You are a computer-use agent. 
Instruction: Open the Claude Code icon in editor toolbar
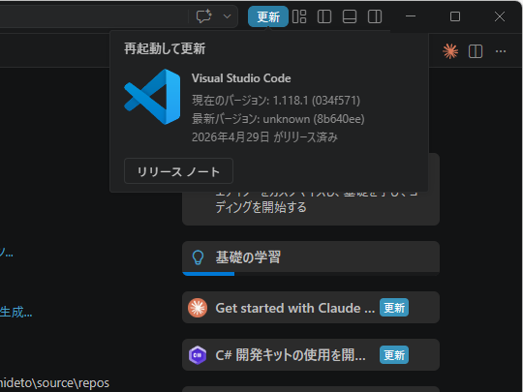coord(450,51)
